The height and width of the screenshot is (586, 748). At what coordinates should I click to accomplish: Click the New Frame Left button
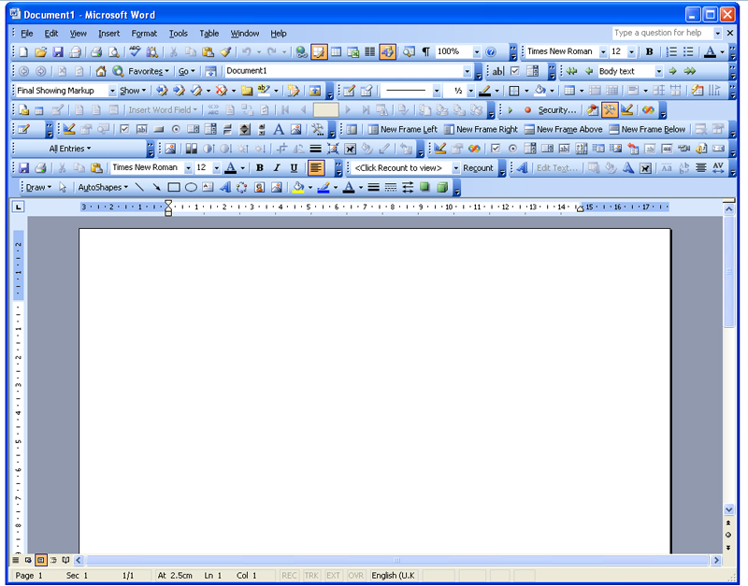coord(402,129)
